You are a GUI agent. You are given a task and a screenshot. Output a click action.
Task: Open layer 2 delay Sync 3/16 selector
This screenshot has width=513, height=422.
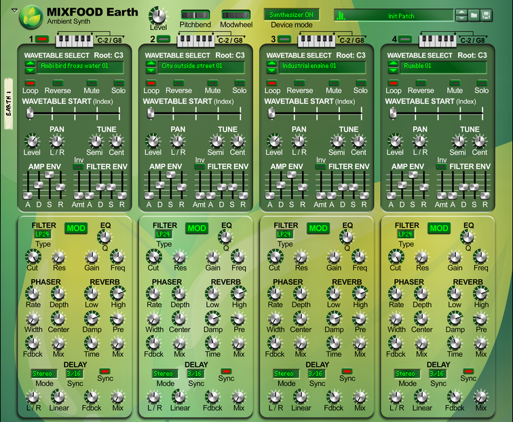coord(195,374)
